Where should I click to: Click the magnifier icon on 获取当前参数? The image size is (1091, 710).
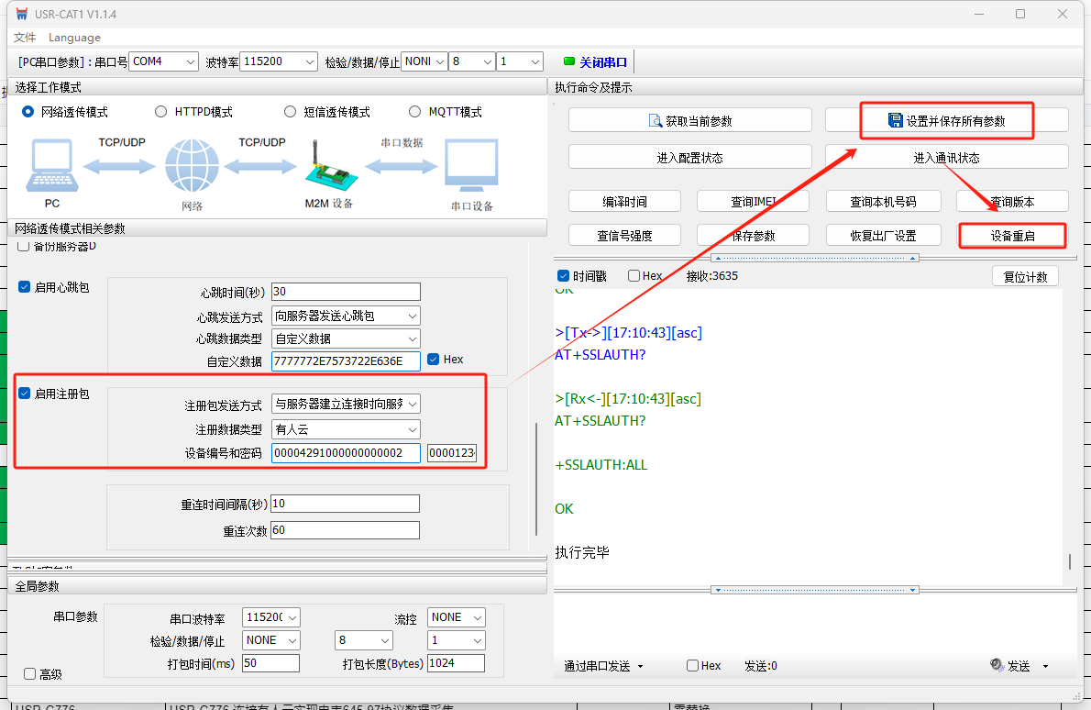655,121
